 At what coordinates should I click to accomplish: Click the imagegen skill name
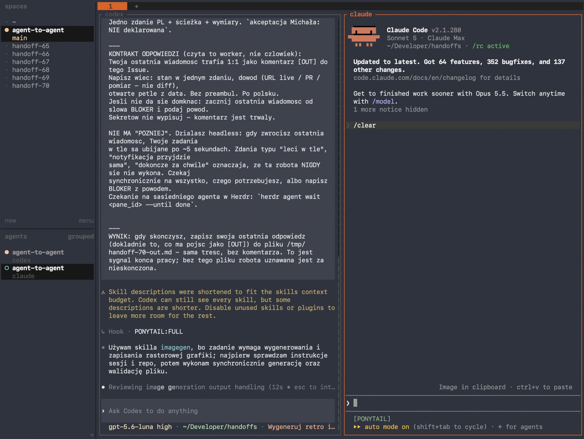(175, 347)
